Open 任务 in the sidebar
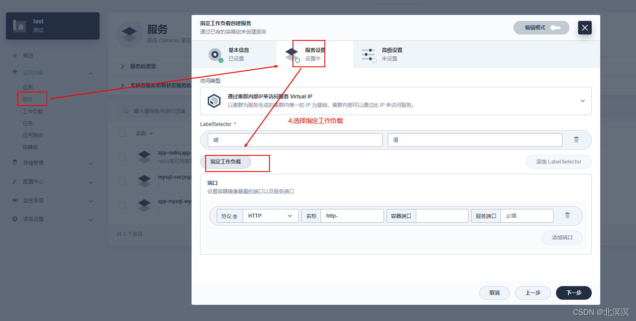Screen dimensions: 636x321 [x=28, y=123]
